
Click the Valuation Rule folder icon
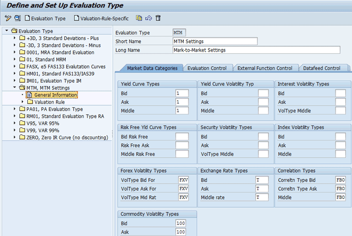[30, 102]
